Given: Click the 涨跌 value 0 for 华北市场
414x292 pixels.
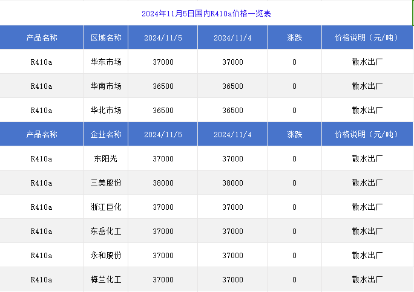Looking at the screenshot, I should [294, 111].
